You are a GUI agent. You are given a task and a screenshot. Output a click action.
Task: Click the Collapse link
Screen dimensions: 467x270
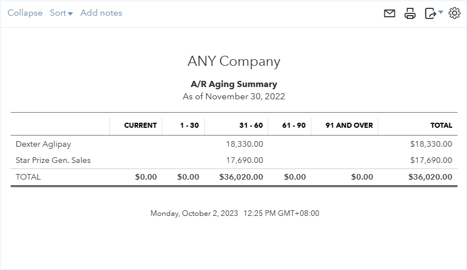tap(25, 13)
